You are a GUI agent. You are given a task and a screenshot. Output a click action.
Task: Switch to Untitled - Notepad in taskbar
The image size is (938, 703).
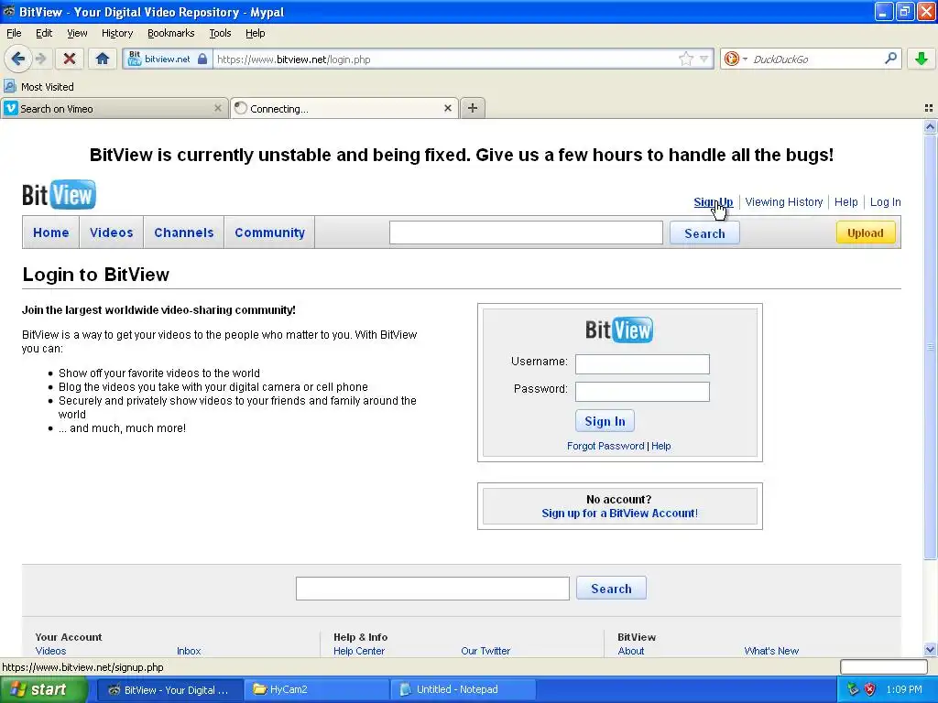[463, 690]
